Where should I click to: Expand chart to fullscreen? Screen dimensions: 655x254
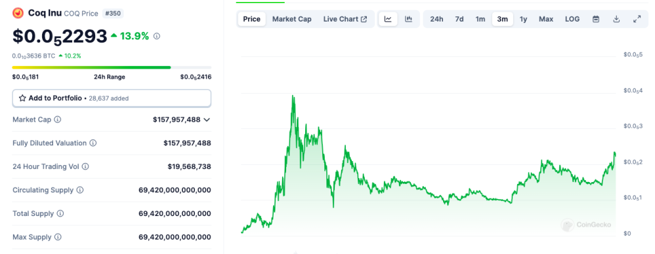[x=637, y=19]
